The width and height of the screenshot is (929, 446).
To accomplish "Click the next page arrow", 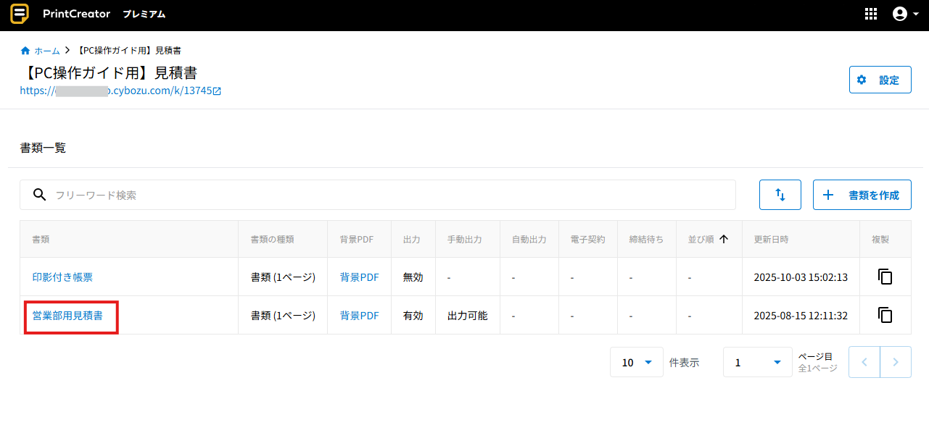I will coord(896,363).
